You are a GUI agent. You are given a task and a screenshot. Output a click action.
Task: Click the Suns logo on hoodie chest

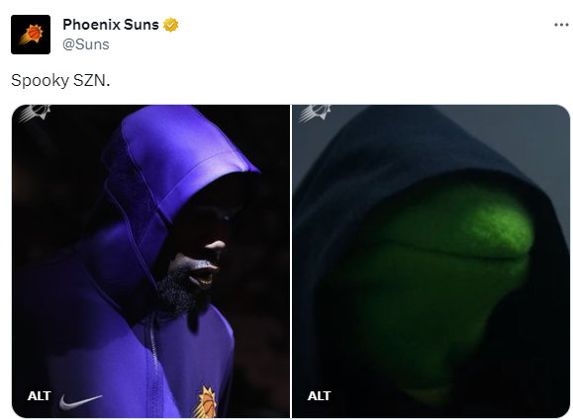tap(207, 402)
